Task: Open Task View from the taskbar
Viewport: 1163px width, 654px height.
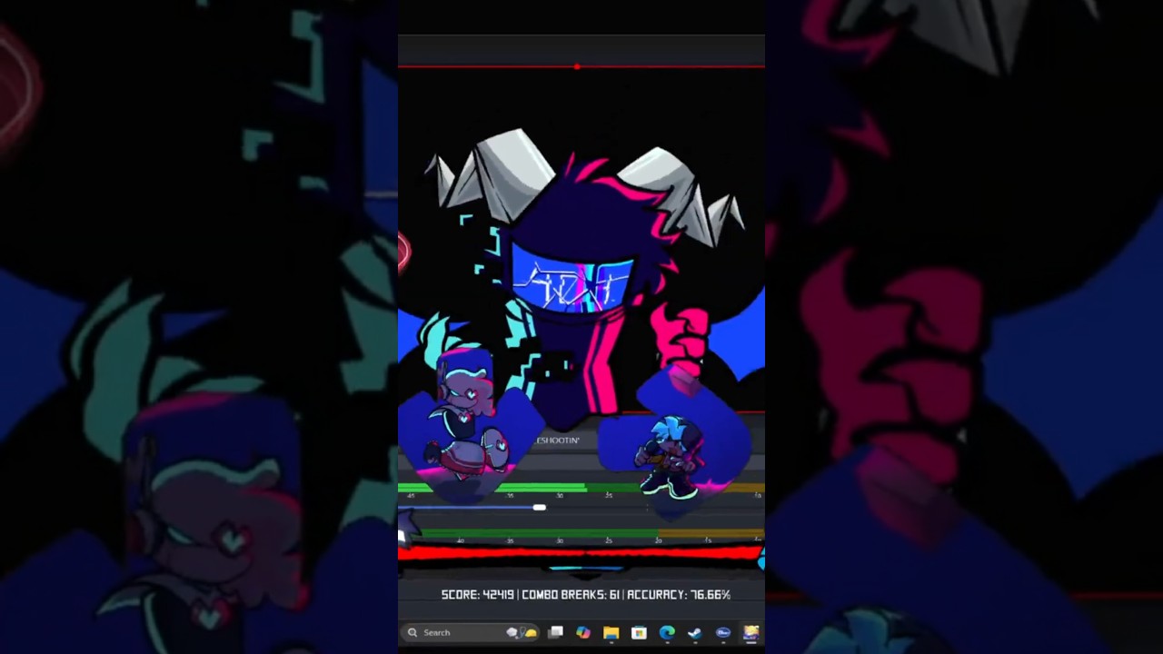Action: pos(555,632)
